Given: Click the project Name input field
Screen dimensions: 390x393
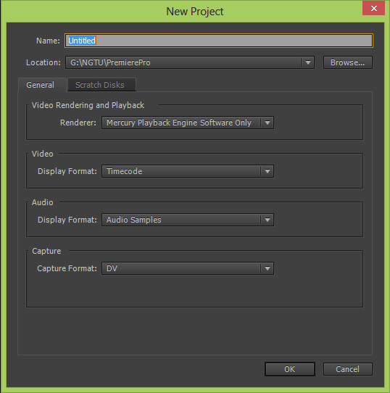Looking at the screenshot, I should click(x=219, y=41).
